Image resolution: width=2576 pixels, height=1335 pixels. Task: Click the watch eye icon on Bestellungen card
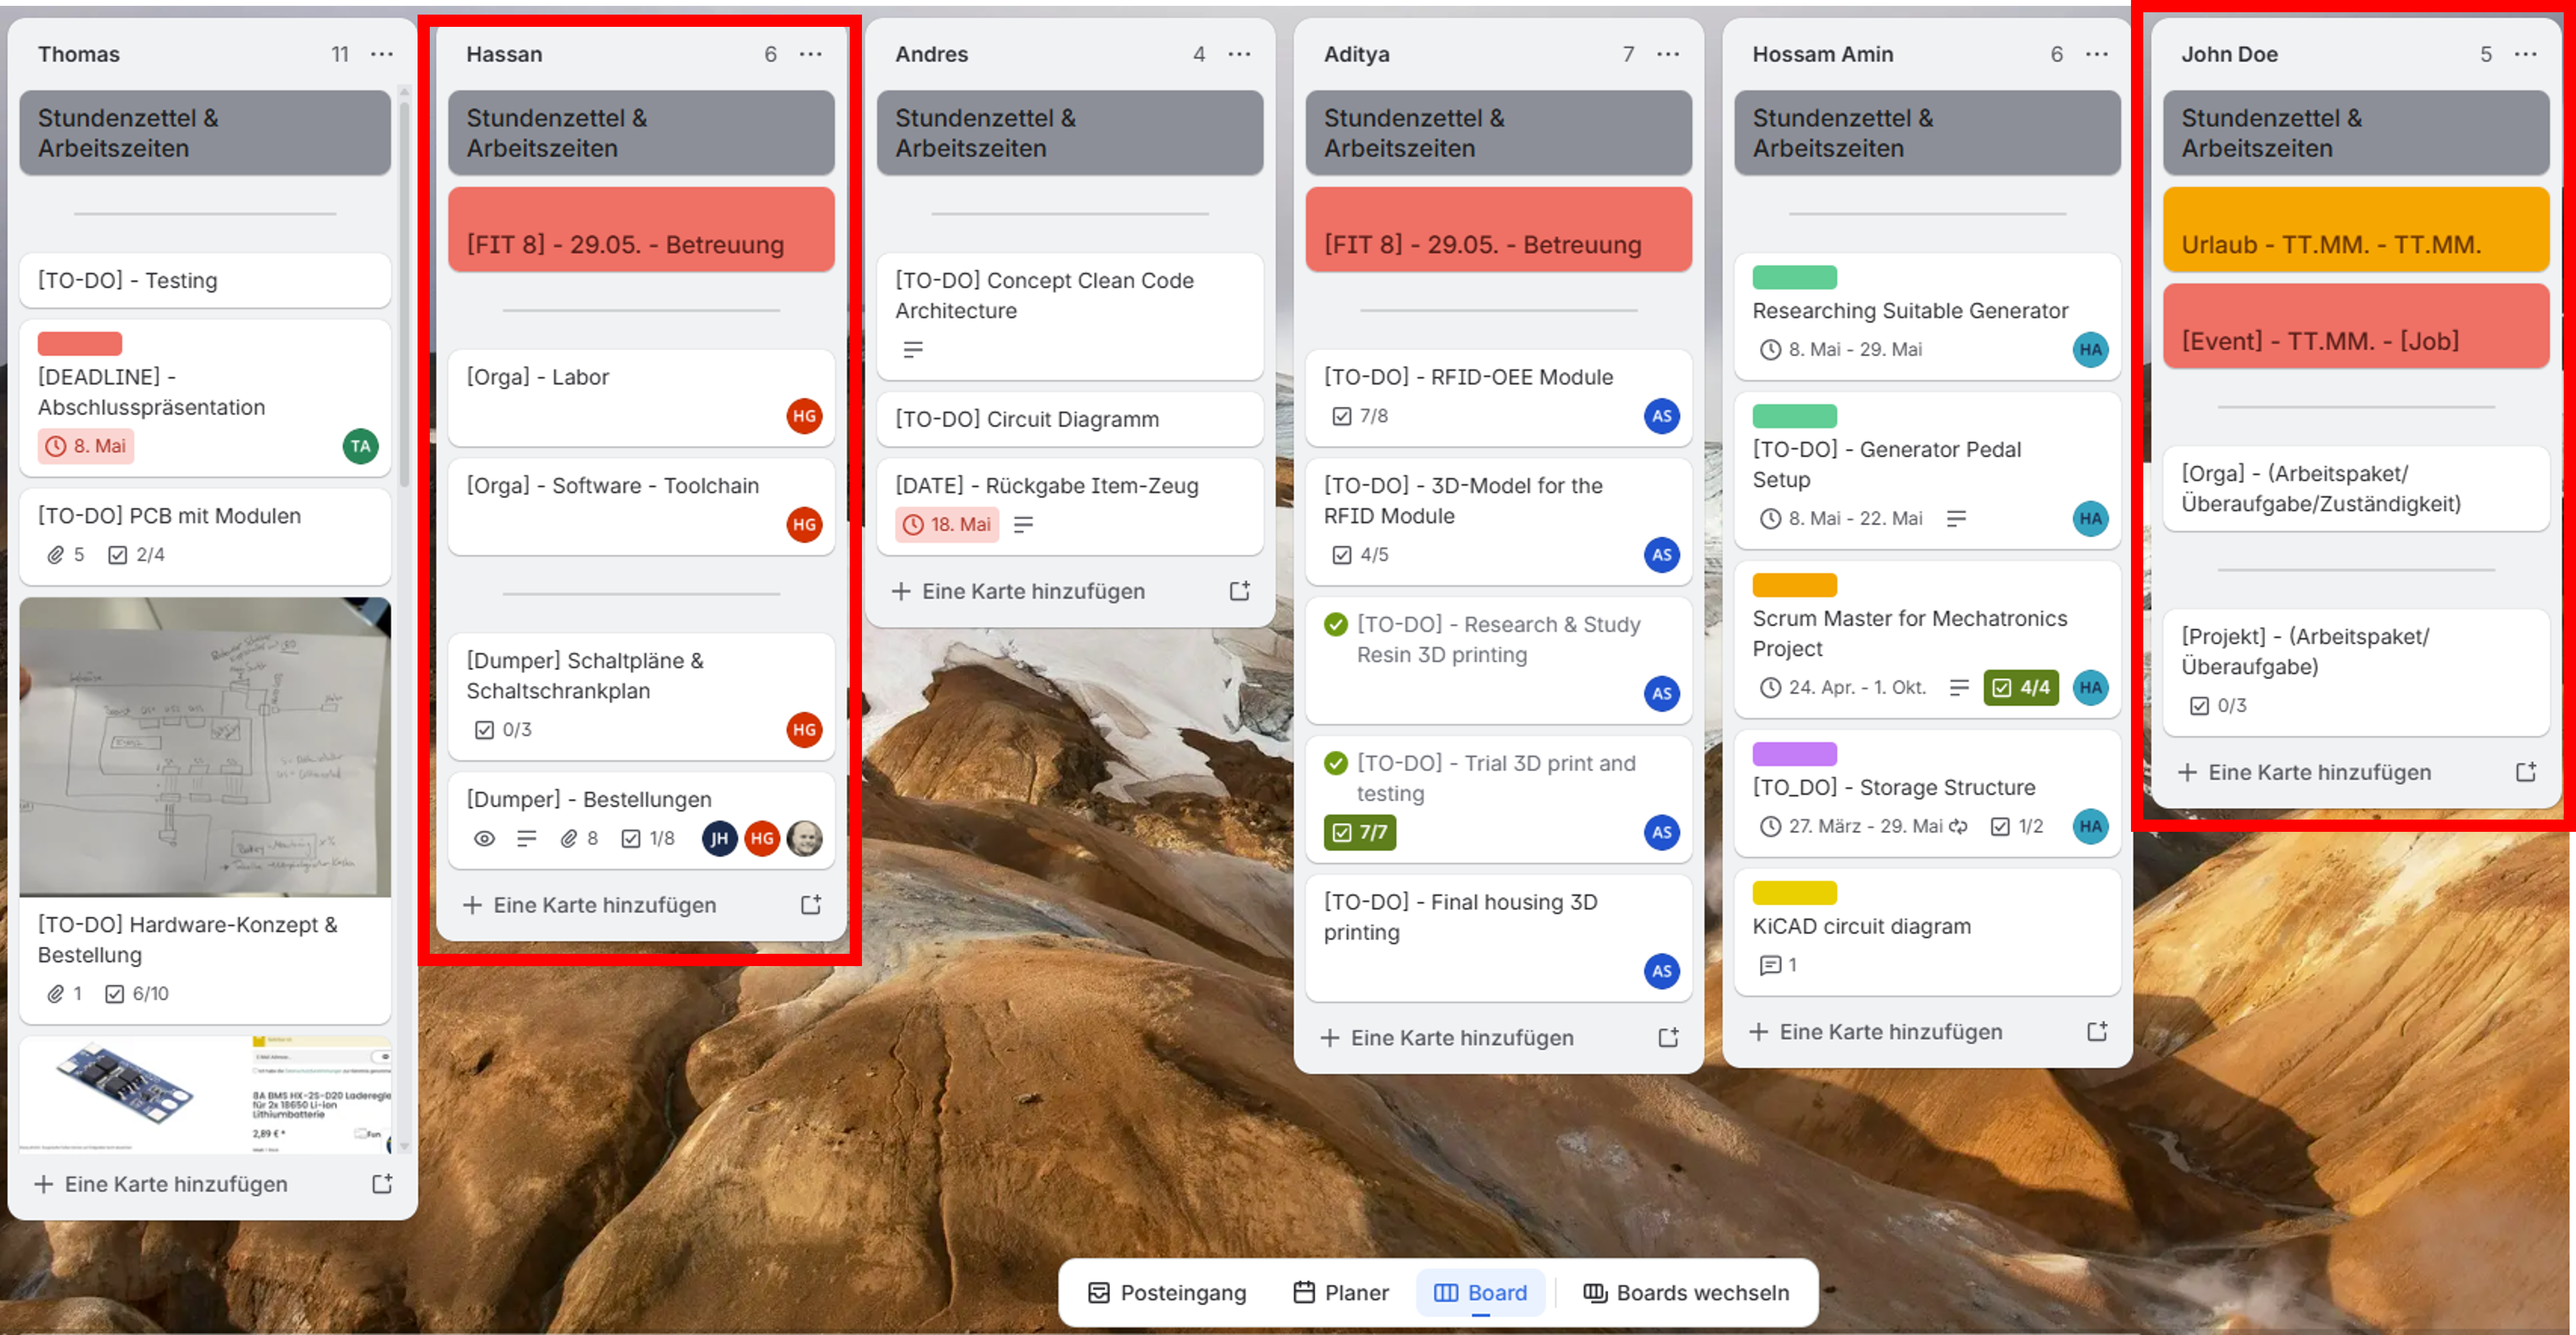tap(484, 839)
